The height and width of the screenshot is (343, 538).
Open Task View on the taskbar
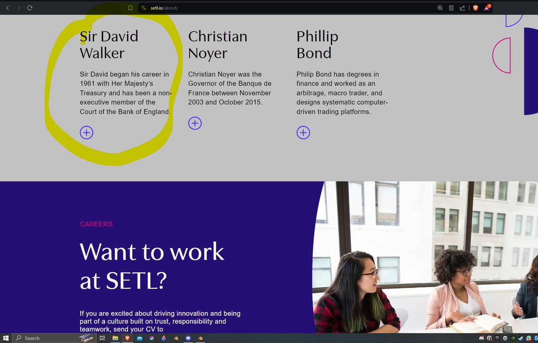click(102, 338)
